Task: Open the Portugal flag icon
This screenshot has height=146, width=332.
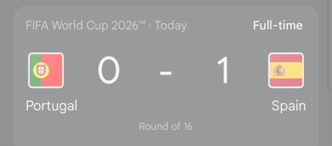Action: point(46,70)
